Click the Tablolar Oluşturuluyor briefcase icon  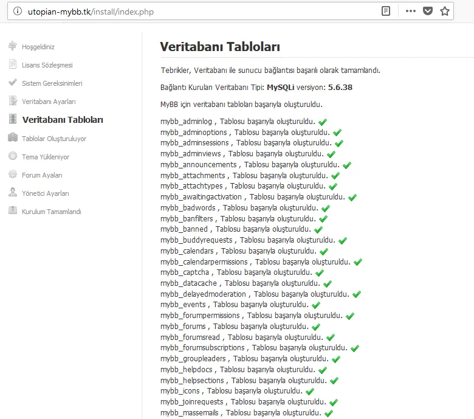click(13, 137)
